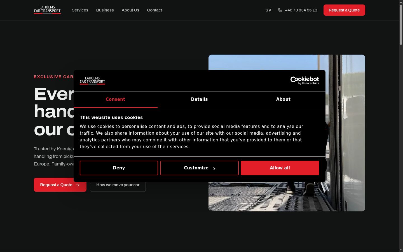Screen dimensions: 403x252
Task: Click the Laholms logo in cookie dialog
Action: point(92,81)
